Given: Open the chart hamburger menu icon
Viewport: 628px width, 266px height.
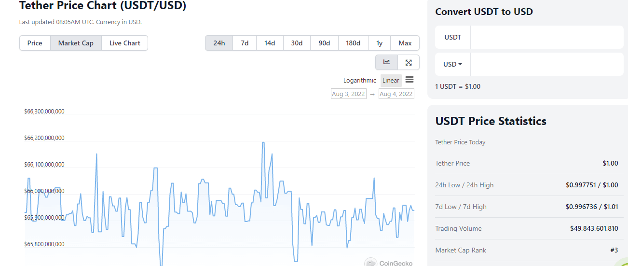Looking at the screenshot, I should tap(410, 80).
